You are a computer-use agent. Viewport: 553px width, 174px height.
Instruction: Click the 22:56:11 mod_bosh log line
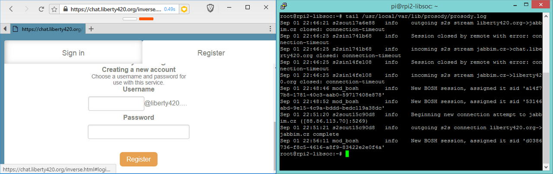[411, 144]
